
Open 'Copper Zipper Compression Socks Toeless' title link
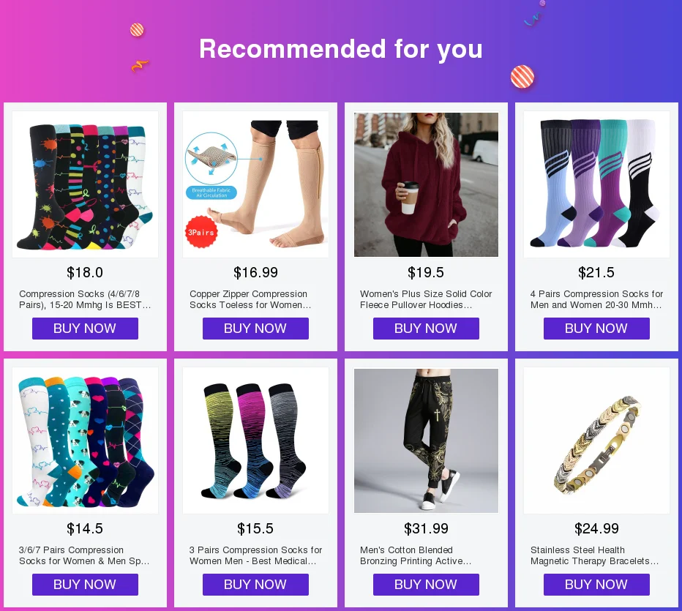pyautogui.click(x=250, y=299)
